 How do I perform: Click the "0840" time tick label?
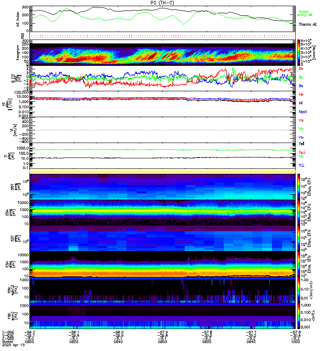tap(118, 342)
